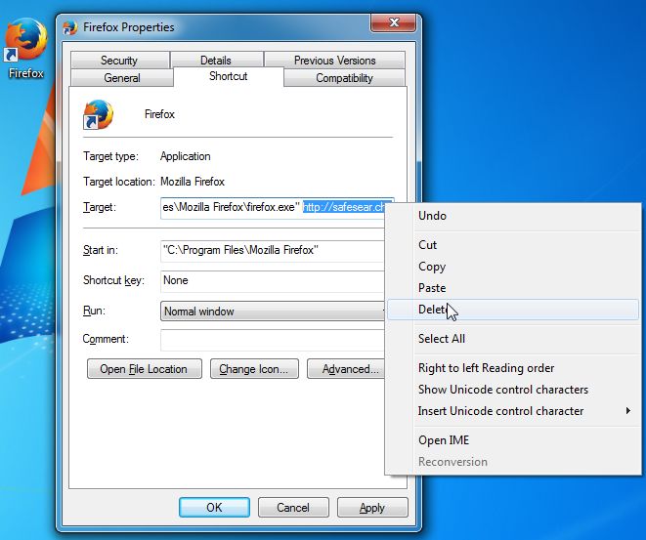Open the Run dropdown set to Normal window

tap(273, 312)
